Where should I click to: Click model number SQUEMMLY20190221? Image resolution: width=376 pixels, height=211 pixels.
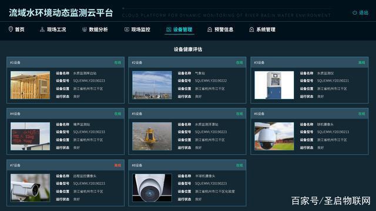[x=333, y=81]
